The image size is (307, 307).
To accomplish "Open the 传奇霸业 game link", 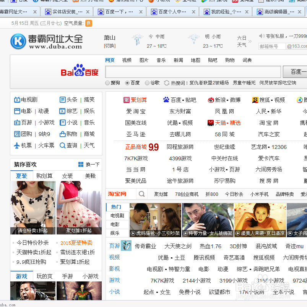I will click(145, 246).
